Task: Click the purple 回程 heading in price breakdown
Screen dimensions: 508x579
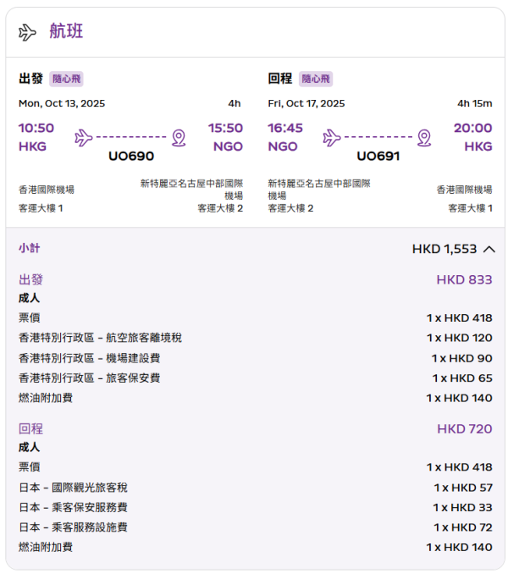Action: pos(30,428)
